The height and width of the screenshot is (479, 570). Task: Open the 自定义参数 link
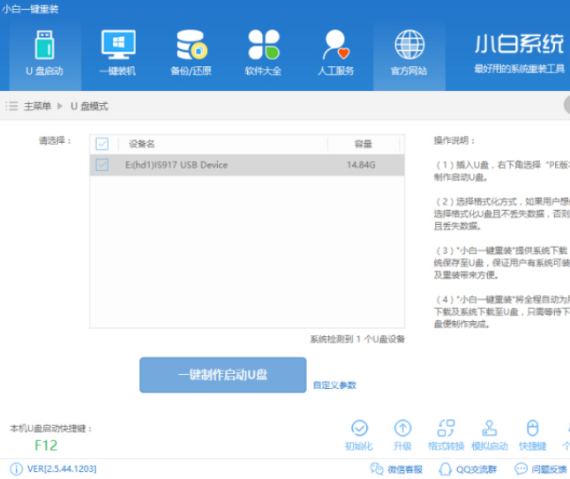(334, 385)
